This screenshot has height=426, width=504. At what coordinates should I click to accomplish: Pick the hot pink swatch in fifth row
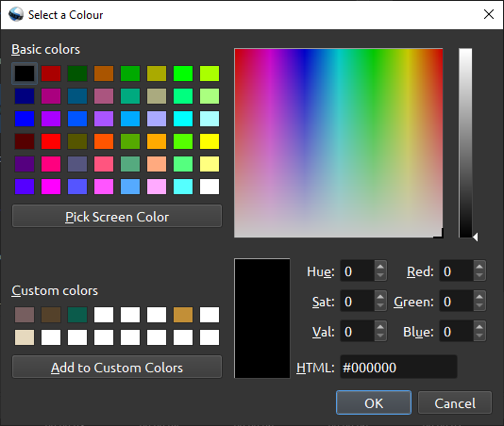click(51, 164)
